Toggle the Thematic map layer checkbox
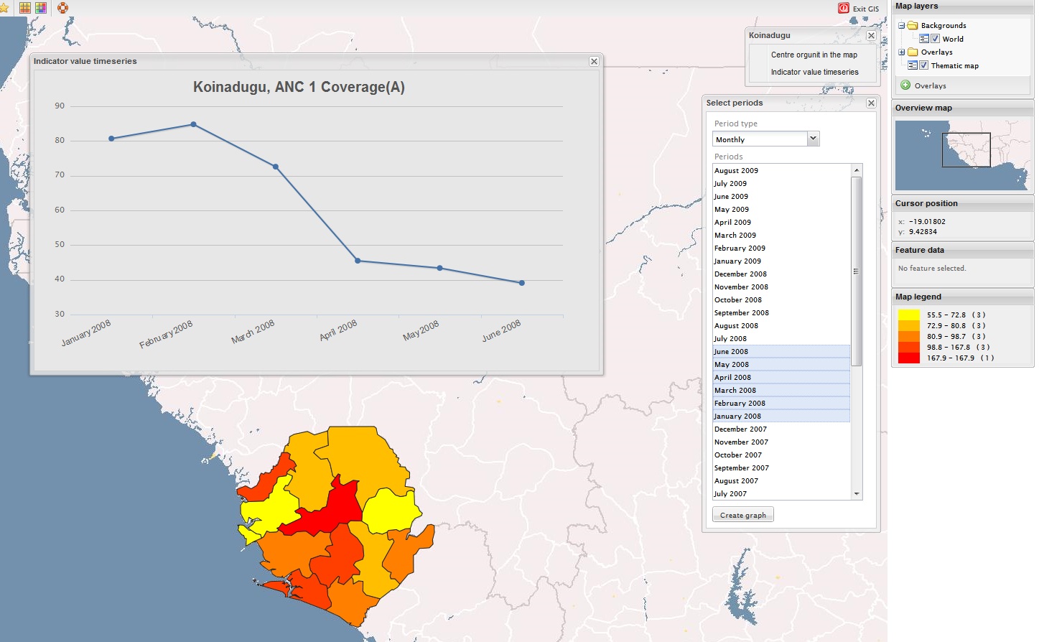This screenshot has width=1039, height=642. (x=924, y=65)
